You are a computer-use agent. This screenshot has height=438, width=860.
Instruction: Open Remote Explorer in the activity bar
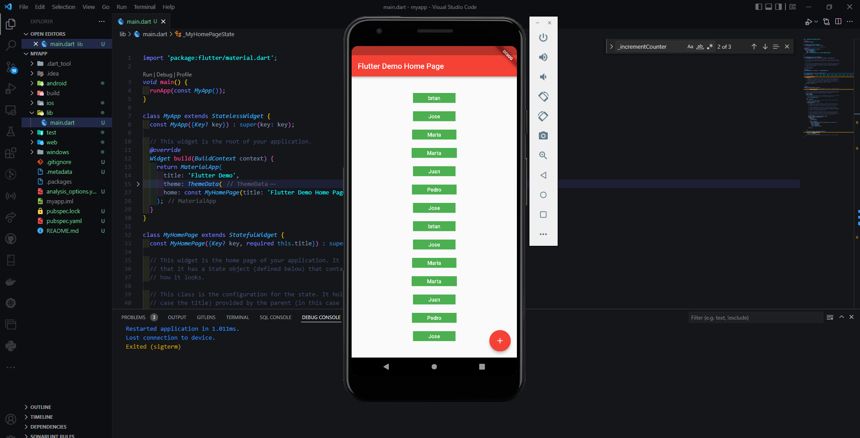11,110
